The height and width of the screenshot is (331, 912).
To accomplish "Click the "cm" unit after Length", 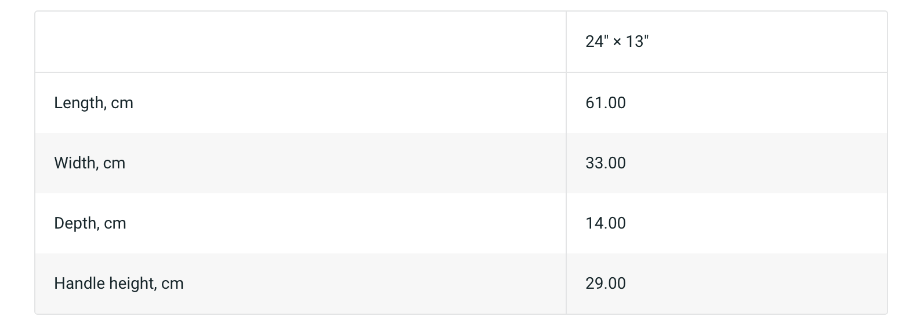I will (x=122, y=103).
